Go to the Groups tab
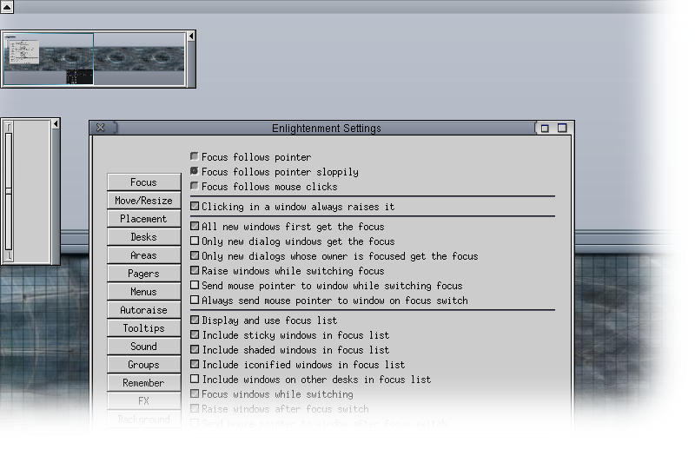 (143, 364)
